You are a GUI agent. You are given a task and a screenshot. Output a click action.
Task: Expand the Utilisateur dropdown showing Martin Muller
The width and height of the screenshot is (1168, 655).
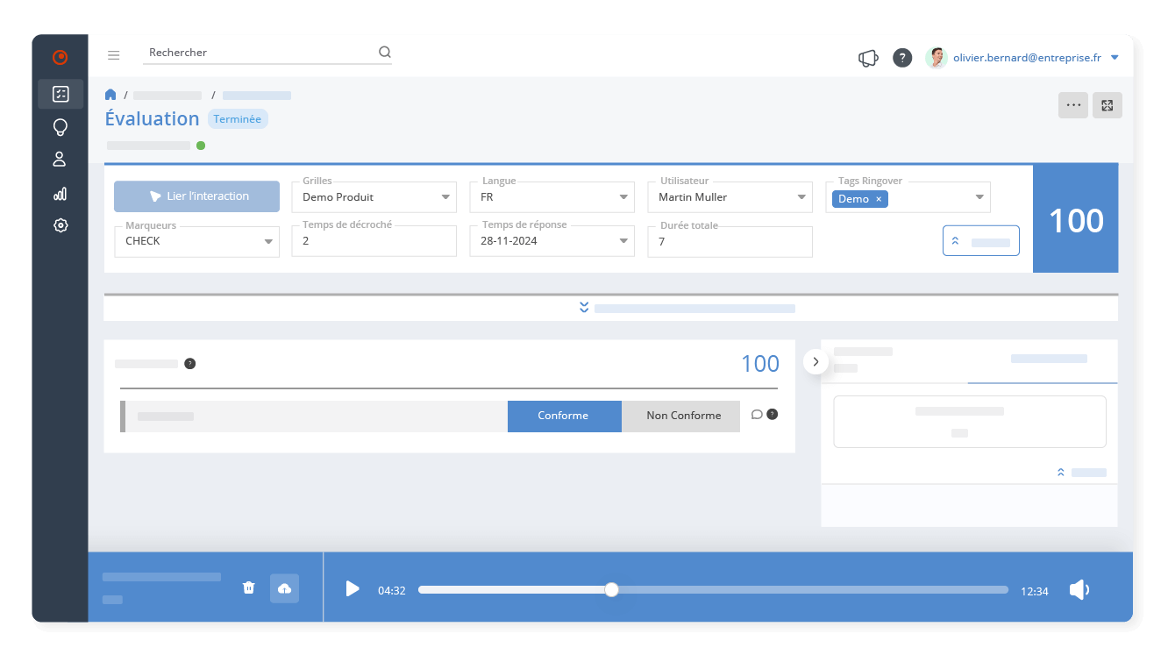point(730,197)
